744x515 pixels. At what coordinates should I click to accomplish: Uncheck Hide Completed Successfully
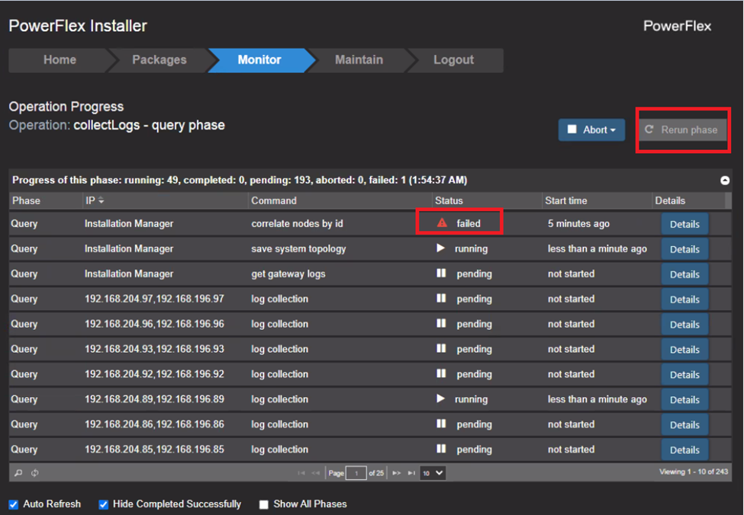tap(103, 504)
